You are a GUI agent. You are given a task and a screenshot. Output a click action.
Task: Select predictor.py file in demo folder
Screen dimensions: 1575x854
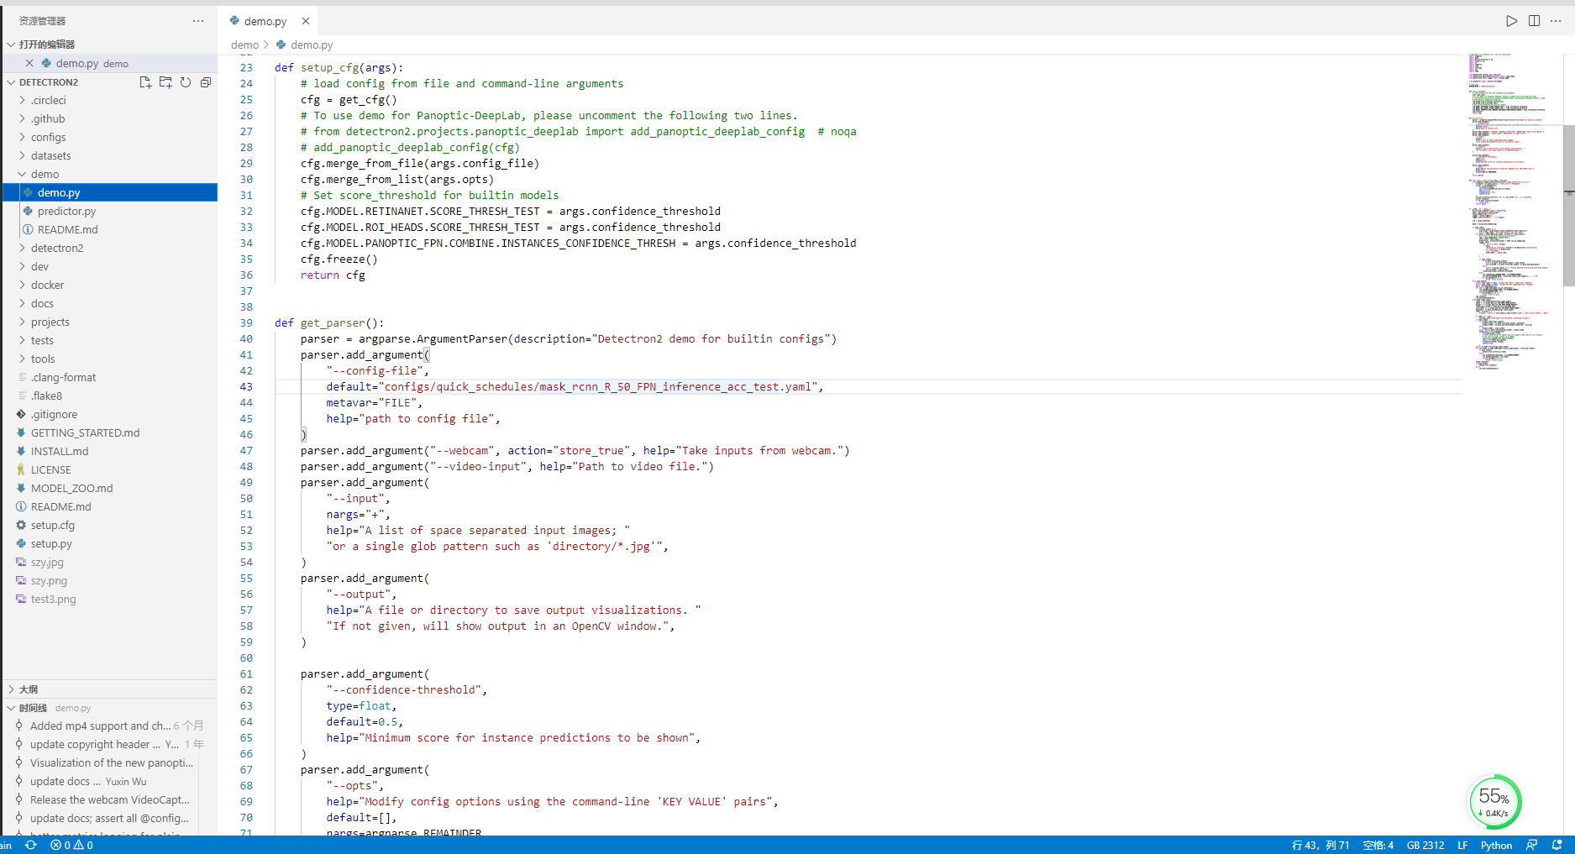point(66,211)
